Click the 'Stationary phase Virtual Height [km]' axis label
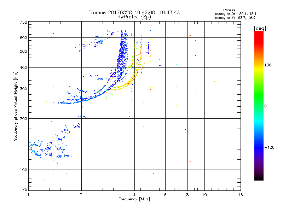The image size is (283, 212). coord(15,106)
